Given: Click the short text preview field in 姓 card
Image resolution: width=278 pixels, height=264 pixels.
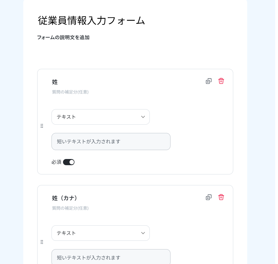Looking at the screenshot, I should click(111, 141).
